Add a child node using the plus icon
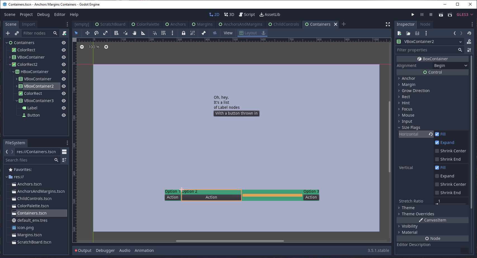Viewport: 477px width, 258px height. (8, 33)
